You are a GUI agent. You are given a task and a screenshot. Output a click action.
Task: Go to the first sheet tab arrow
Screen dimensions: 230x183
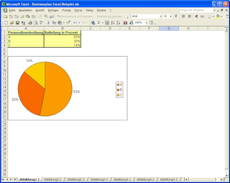pyautogui.click(x=3, y=180)
